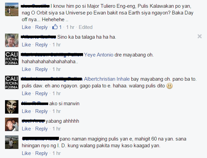The height and width of the screenshot is (158, 207).
Task: Reply to the 'yabang ahhhhh' comment
Action: coord(41,129)
